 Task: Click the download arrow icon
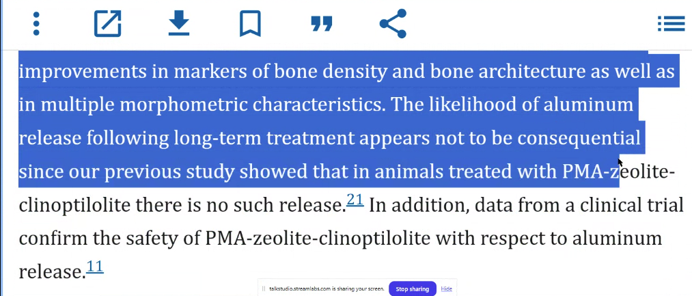(x=179, y=23)
